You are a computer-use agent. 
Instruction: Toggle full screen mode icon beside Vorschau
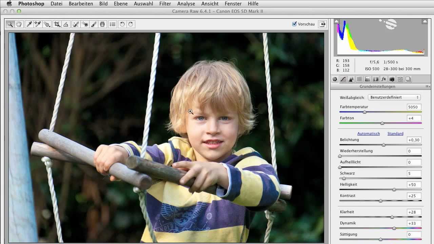point(322,24)
